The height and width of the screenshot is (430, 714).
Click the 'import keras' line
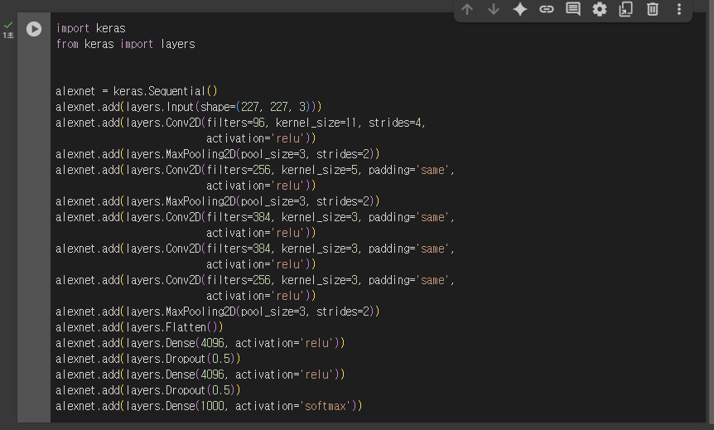(x=90, y=28)
